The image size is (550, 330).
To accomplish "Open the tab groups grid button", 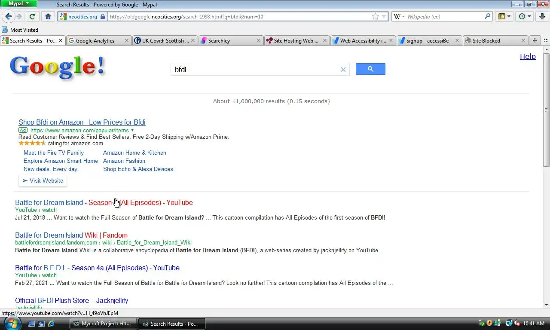I will [x=546, y=40].
